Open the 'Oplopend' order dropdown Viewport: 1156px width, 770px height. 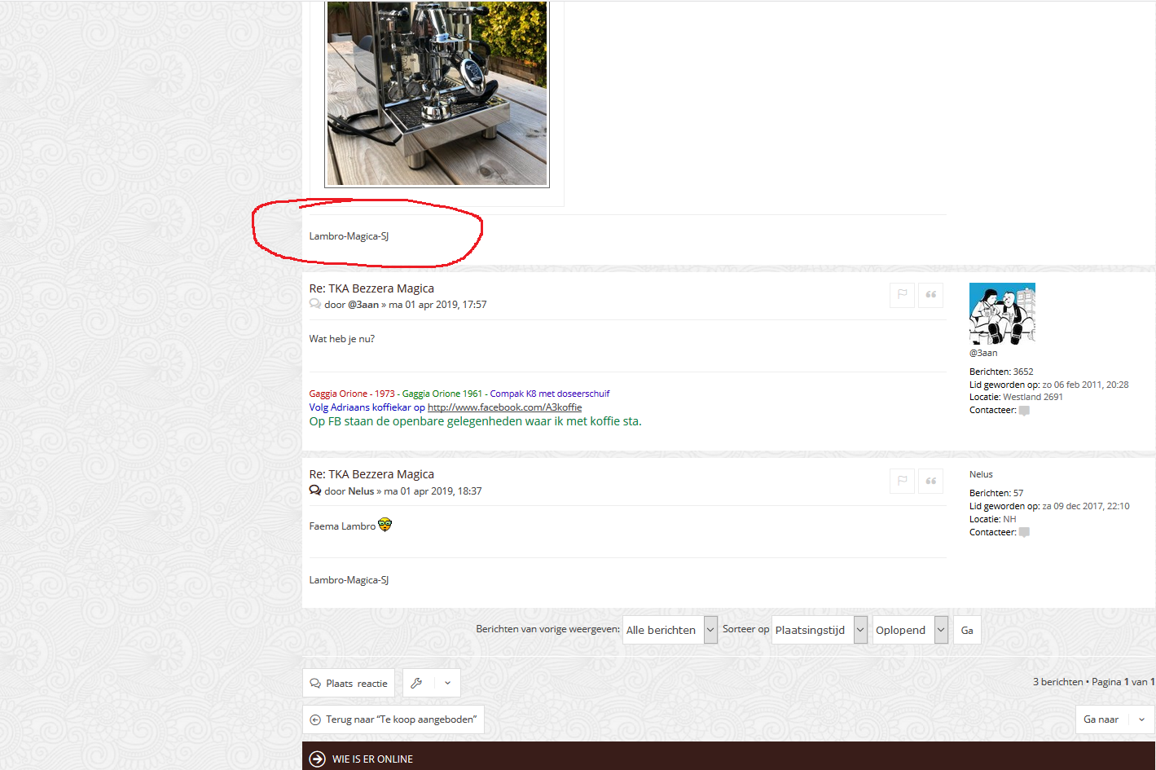(x=910, y=630)
